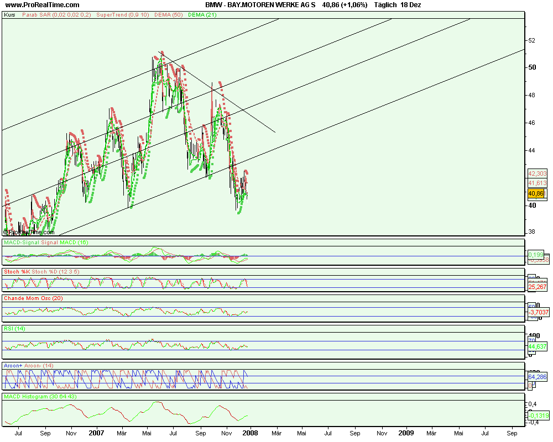Click the 44 price axis label
Viewport: 553px width, 442px height.
pos(531,150)
